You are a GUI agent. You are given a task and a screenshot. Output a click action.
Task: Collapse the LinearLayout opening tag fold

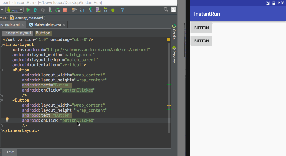[x=1, y=45]
